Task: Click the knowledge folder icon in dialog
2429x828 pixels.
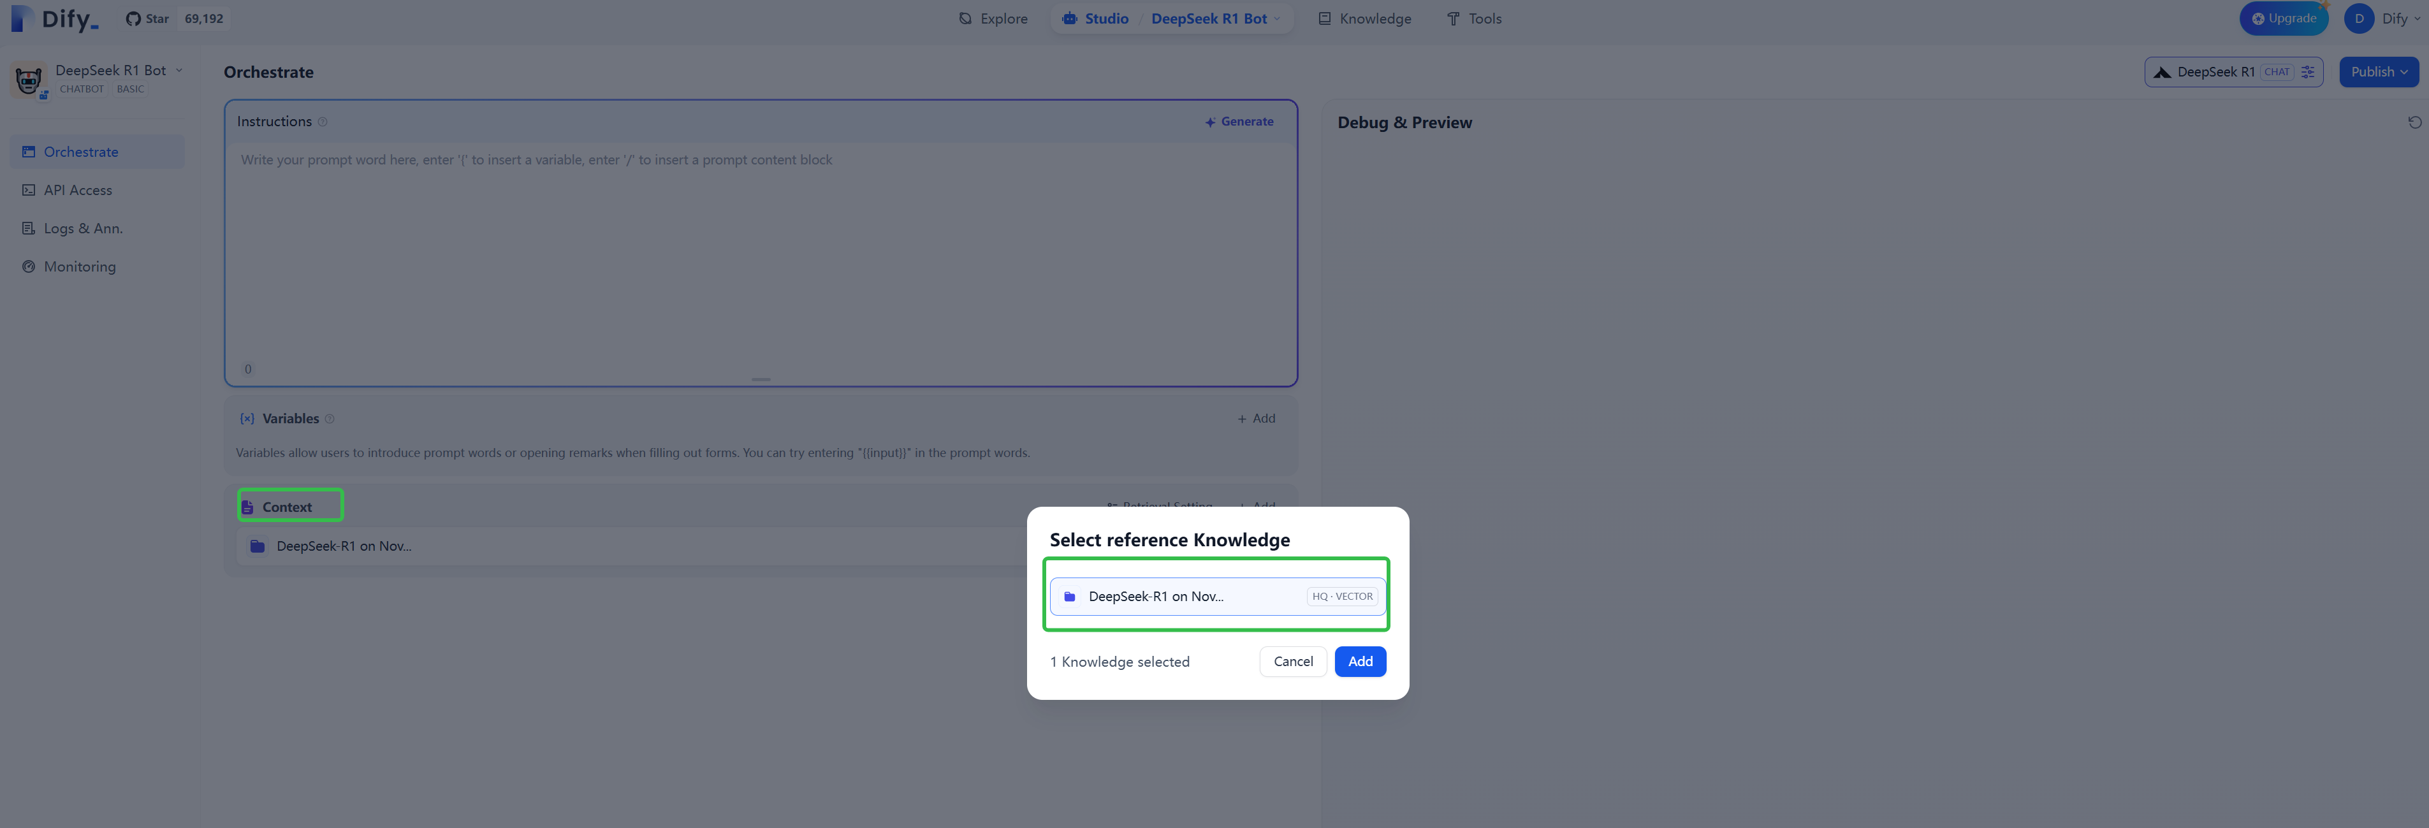Action: 1069,597
